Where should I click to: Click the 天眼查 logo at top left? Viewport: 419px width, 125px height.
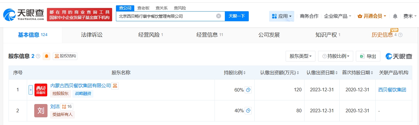tap(24, 14)
